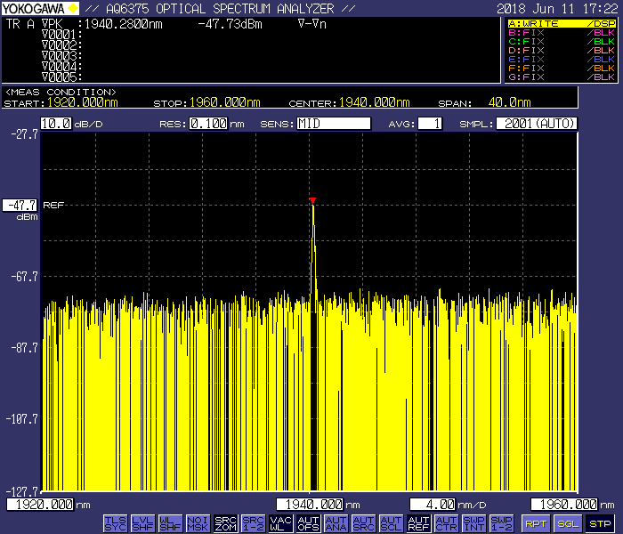Toggle the AUT REF auto reference indicator
The image size is (623, 534).
coord(418,522)
